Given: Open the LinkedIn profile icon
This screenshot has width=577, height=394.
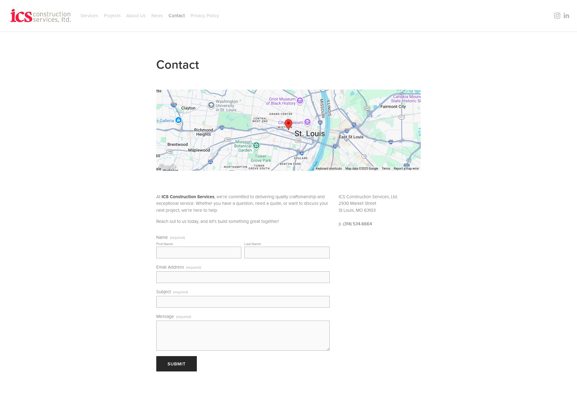Looking at the screenshot, I should pos(566,16).
